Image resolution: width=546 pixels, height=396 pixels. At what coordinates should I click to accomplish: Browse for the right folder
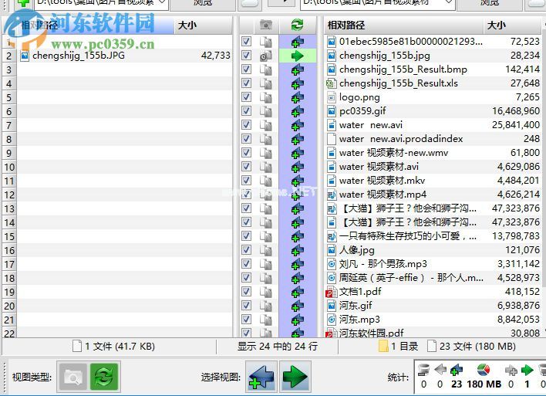(x=489, y=4)
